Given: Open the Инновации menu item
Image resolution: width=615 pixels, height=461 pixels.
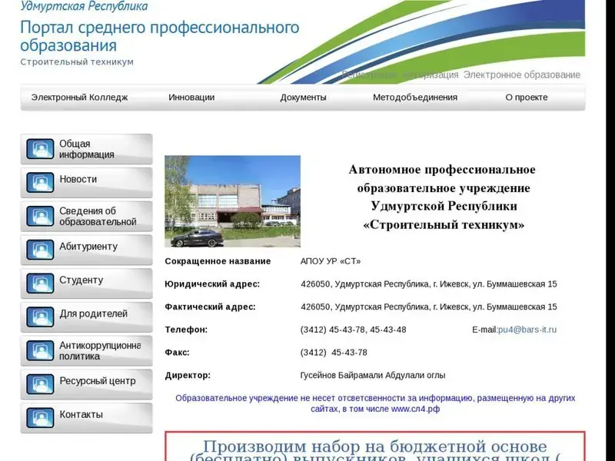Looking at the screenshot, I should pyautogui.click(x=191, y=98).
